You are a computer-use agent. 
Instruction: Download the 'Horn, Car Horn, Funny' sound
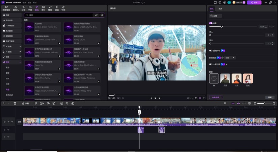[99, 56]
